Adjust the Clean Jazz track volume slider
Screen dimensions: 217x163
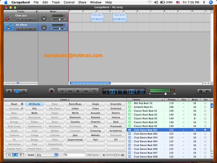point(60,20)
